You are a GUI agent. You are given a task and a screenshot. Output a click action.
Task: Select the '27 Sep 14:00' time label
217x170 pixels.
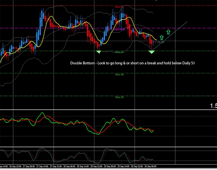pos(42,166)
